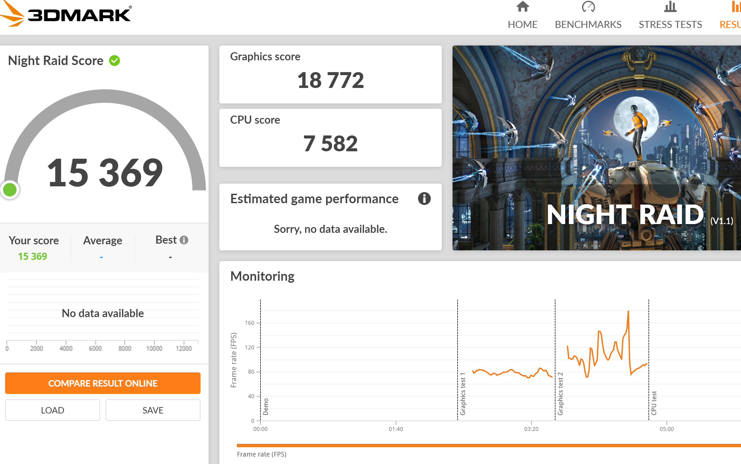741x464 pixels.
Task: Click the Graphics test 1 chart marker
Action: point(463,394)
